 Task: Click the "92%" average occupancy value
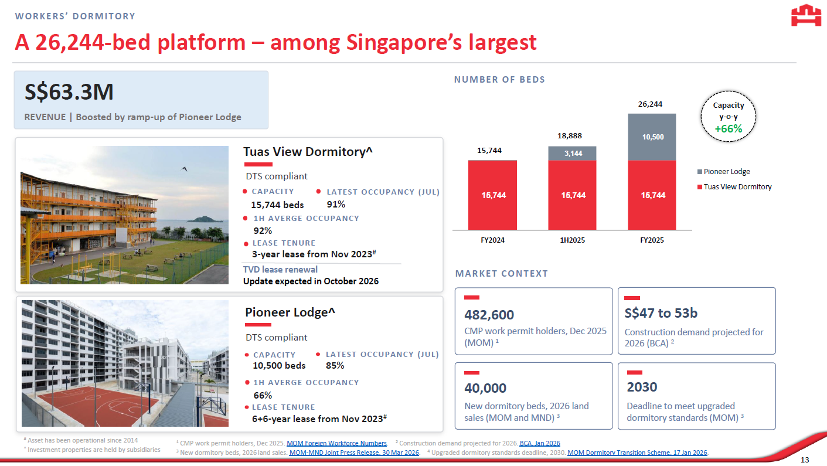click(263, 230)
